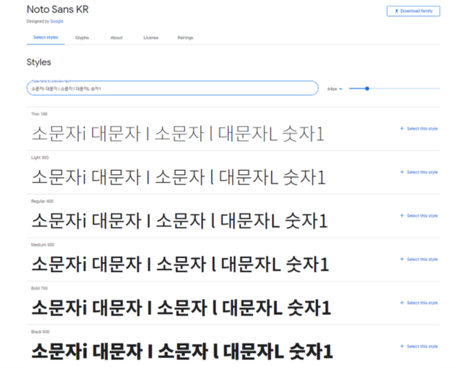Click the Black 900 preview text
Screen dimensions: 461x367
pyautogui.click(x=182, y=351)
